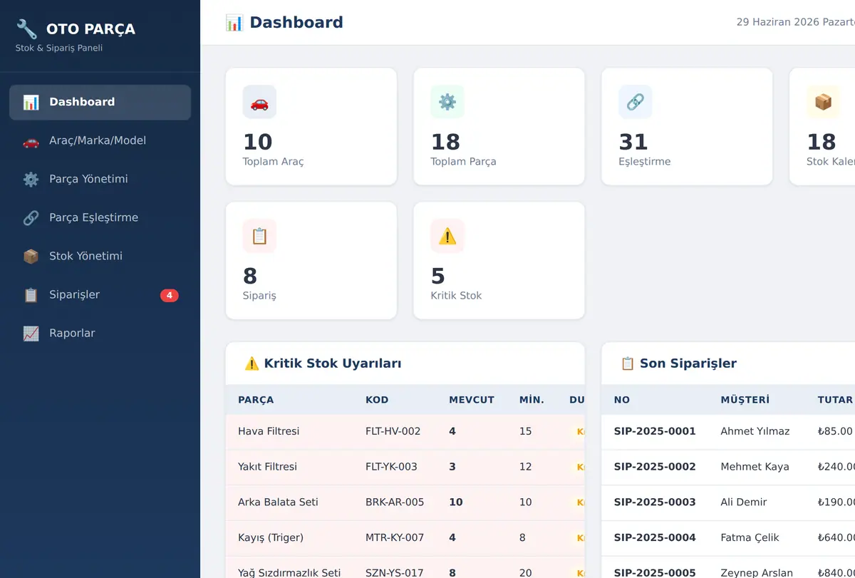The image size is (855, 578).
Task: Click customer name Fatma Çelik
Action: click(x=750, y=537)
